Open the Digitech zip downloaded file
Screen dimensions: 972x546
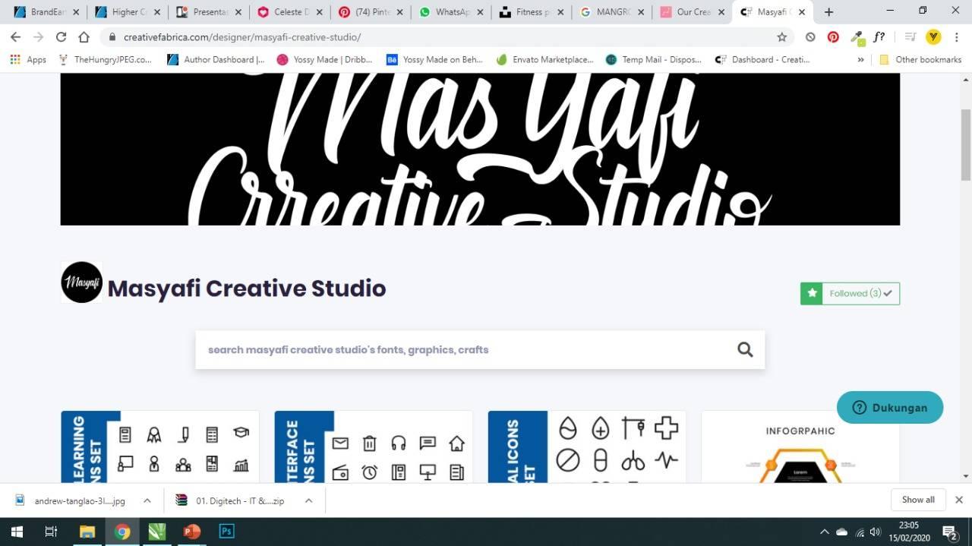pyautogui.click(x=232, y=500)
